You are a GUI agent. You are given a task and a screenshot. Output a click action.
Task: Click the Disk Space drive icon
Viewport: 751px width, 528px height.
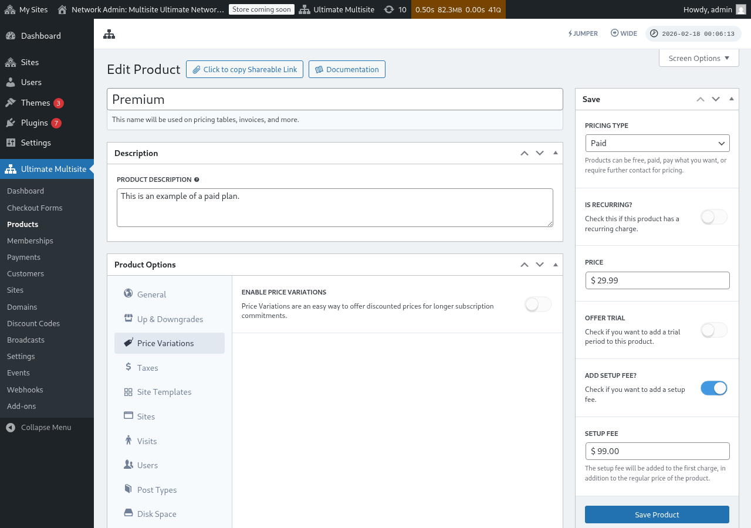128,513
